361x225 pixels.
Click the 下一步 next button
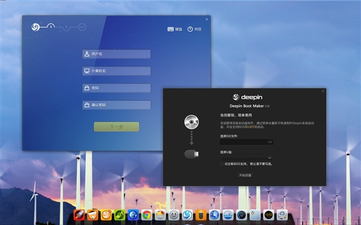tap(117, 127)
